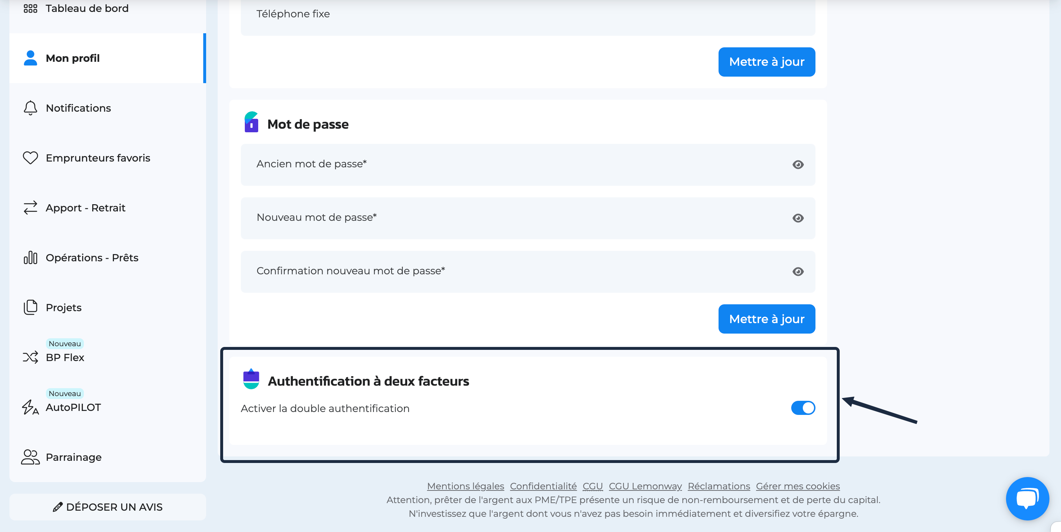Open the chat support bubble

(1027, 498)
